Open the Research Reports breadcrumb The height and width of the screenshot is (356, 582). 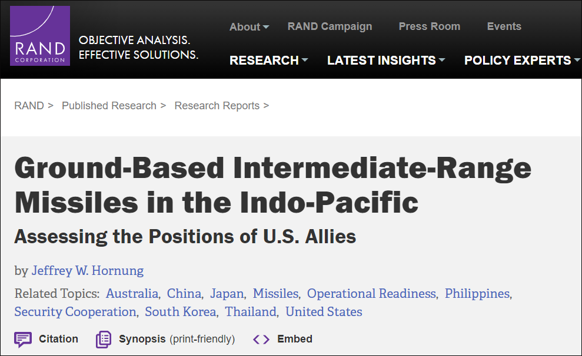(x=217, y=106)
